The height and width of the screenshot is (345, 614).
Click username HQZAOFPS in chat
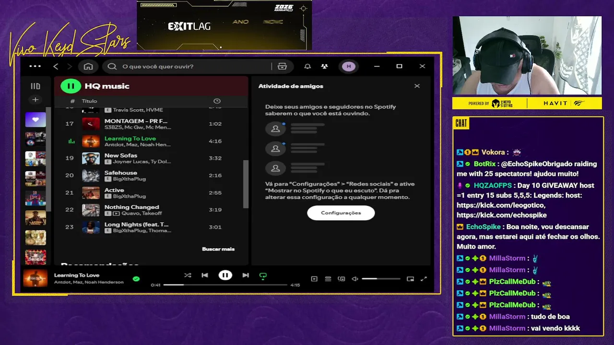point(493,185)
